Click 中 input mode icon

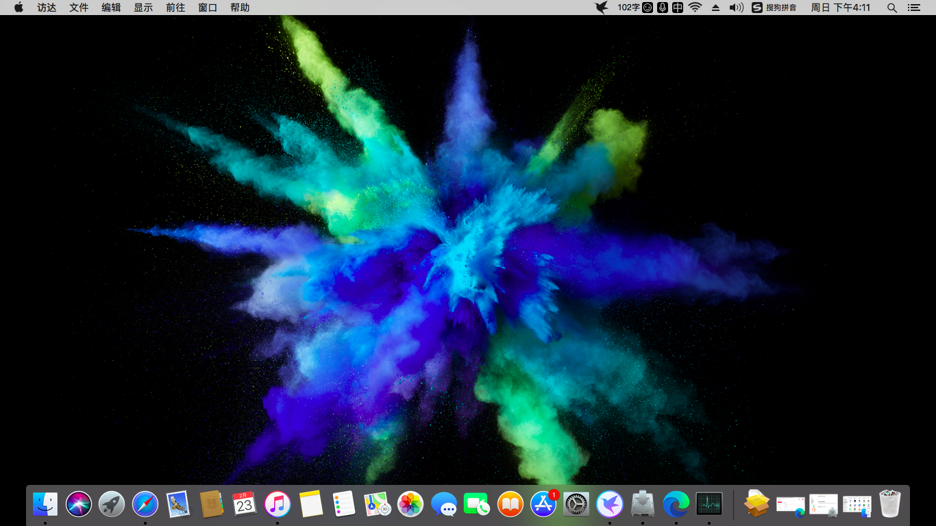(x=678, y=8)
